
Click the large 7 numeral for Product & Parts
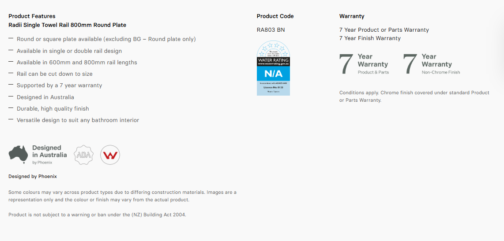346,64
